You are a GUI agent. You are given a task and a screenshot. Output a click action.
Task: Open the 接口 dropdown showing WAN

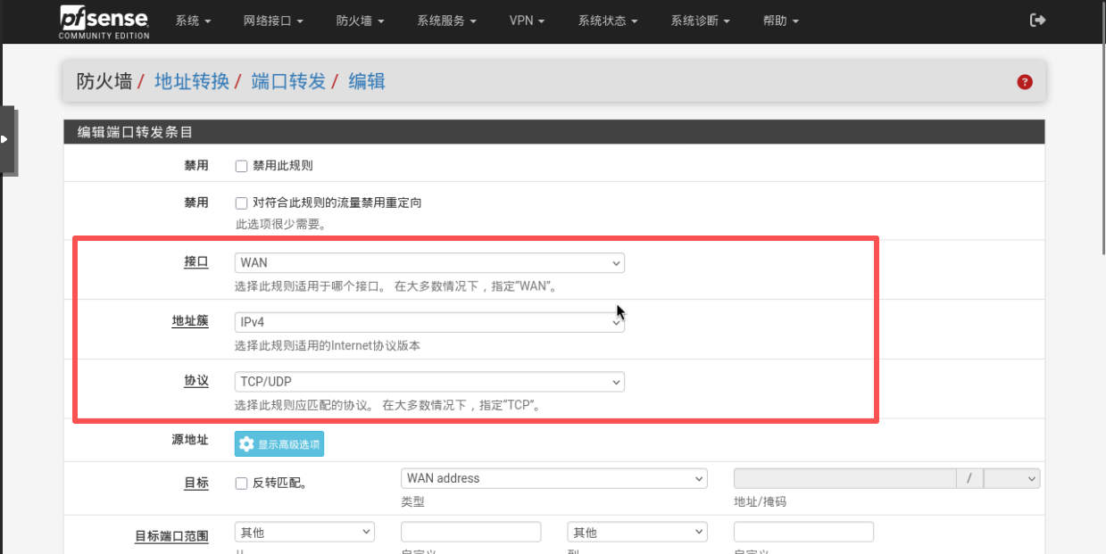click(x=429, y=263)
